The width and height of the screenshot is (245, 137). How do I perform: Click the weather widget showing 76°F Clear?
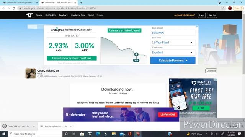[x=194, y=134]
